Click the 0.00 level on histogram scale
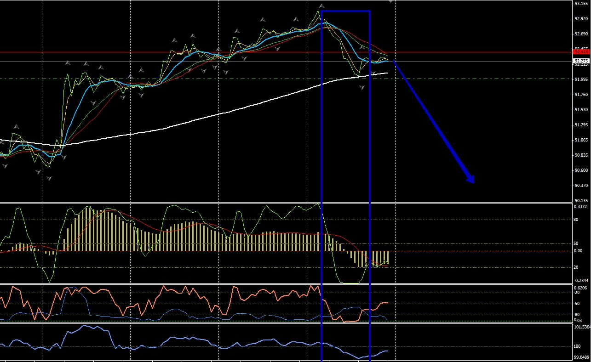 coord(579,251)
